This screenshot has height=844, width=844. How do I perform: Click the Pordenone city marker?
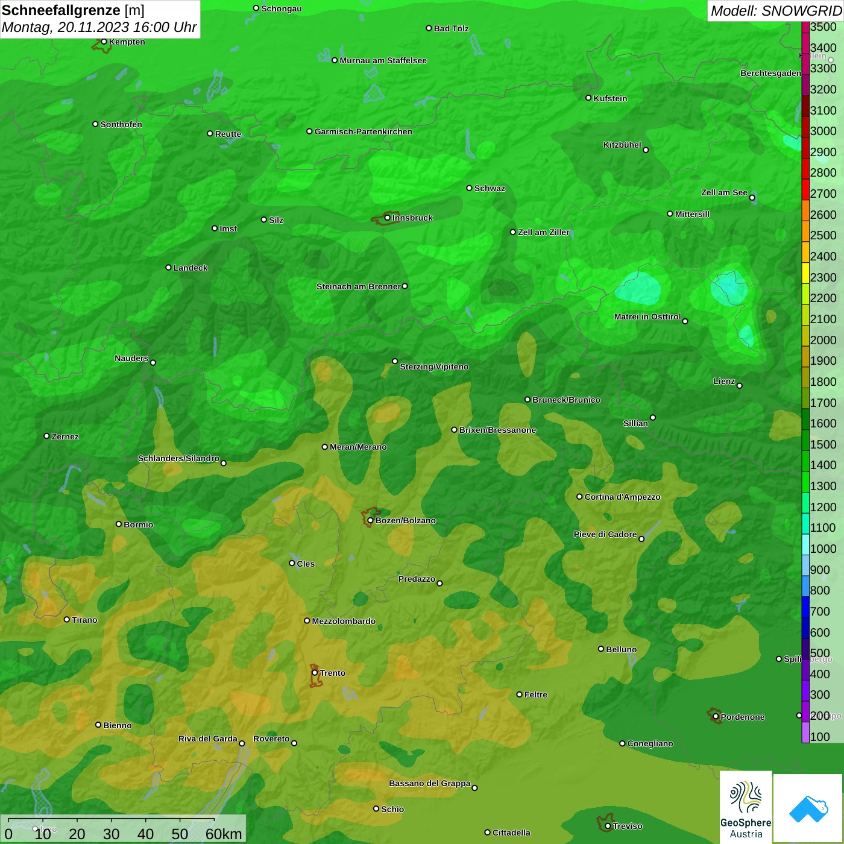pos(716,717)
